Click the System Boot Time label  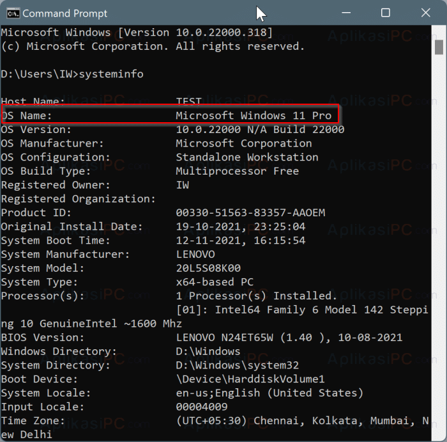pos(56,241)
